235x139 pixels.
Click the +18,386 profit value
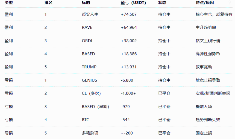129,54
